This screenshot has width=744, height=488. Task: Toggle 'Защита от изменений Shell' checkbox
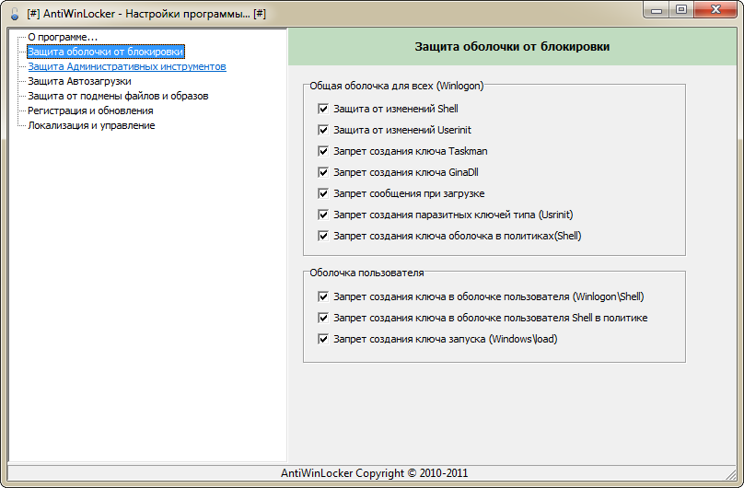pyautogui.click(x=323, y=109)
